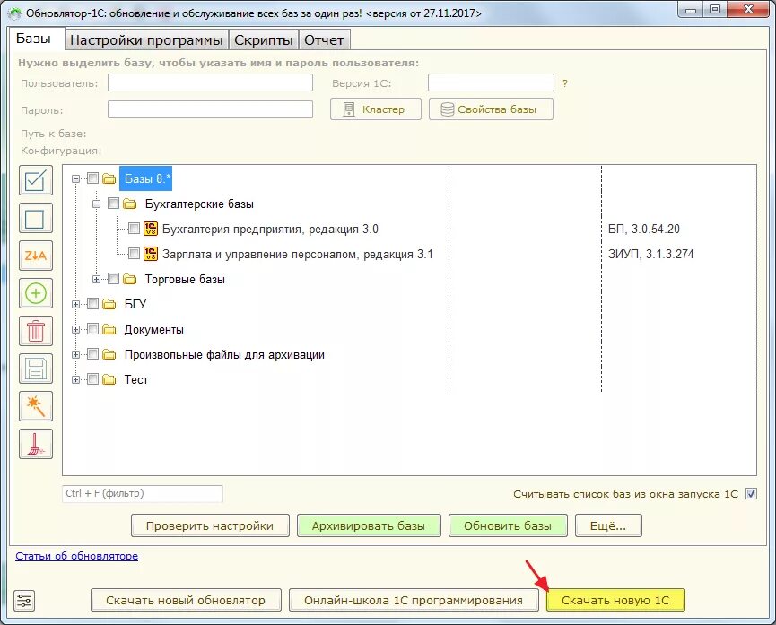Check the Базы 8.* checkbox
The width and height of the screenshot is (776, 625).
click(92, 178)
